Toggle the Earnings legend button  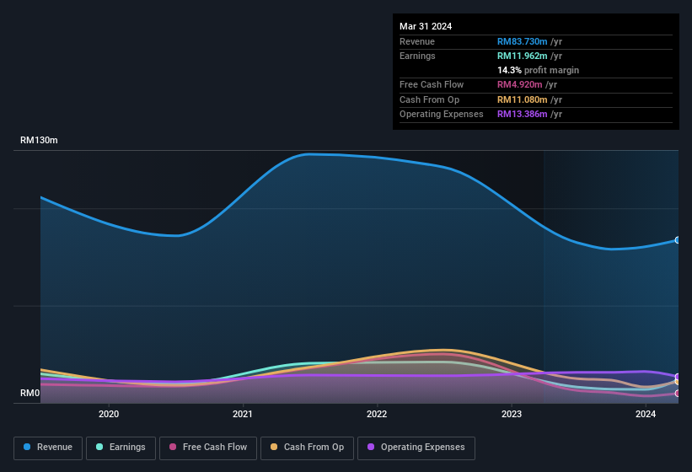coord(121,448)
